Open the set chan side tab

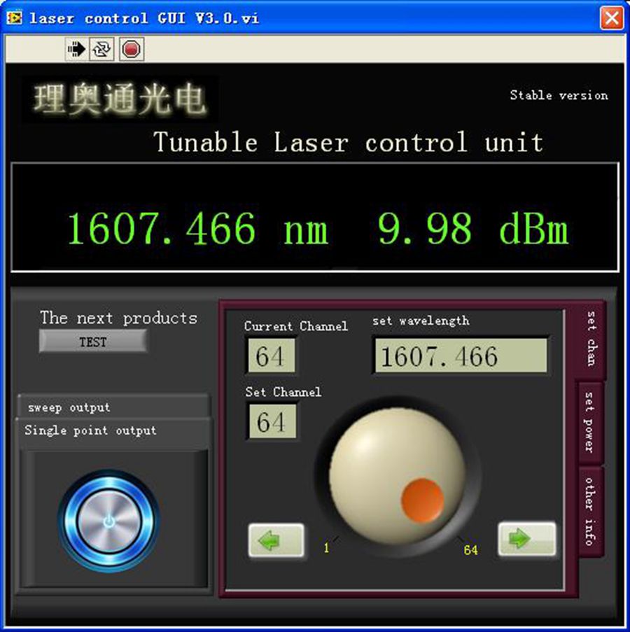point(591,340)
